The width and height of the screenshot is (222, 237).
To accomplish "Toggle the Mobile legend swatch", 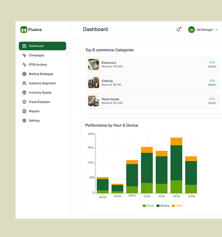I will [144, 206].
